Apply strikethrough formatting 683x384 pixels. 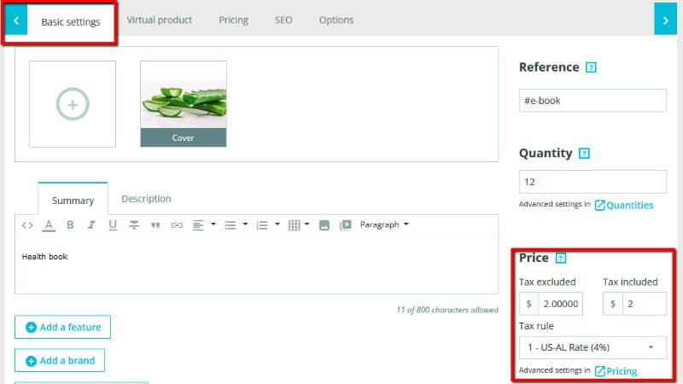coord(134,224)
